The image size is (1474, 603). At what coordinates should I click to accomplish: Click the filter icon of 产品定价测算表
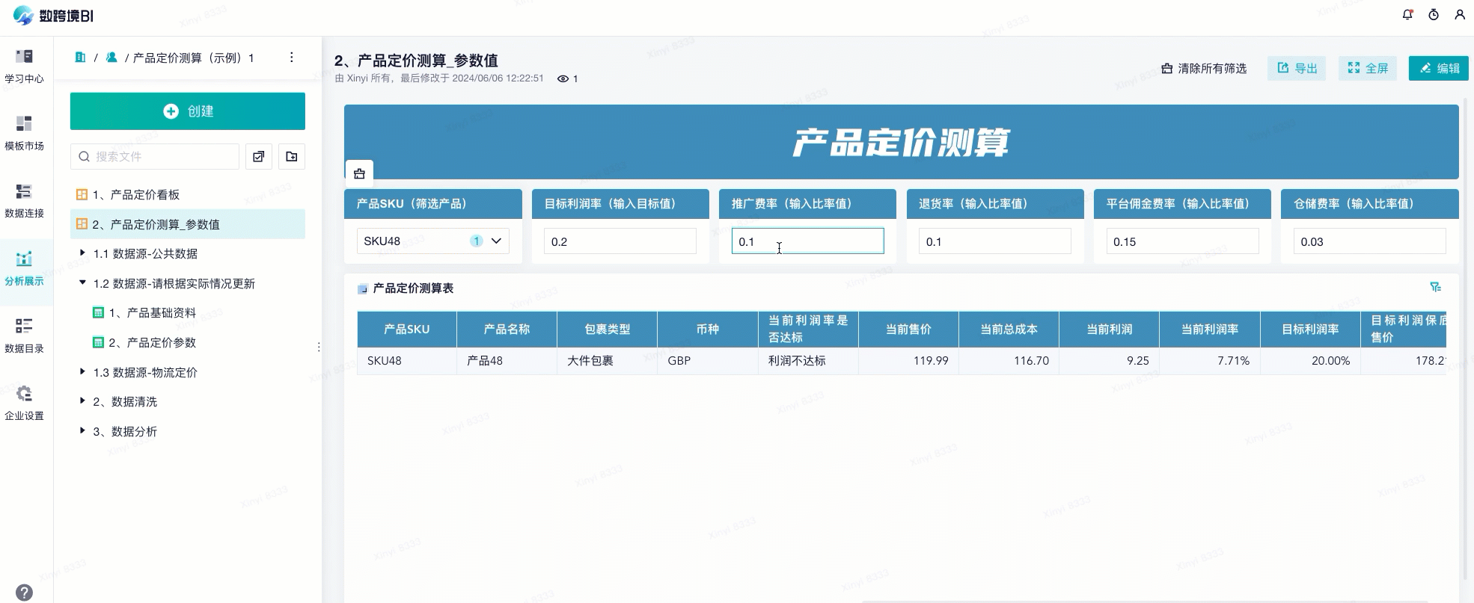[x=1435, y=287]
